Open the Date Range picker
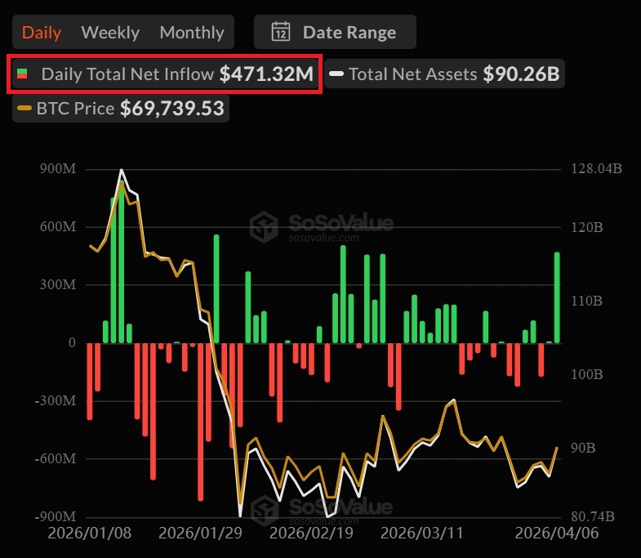This screenshot has height=558, width=641. click(335, 32)
